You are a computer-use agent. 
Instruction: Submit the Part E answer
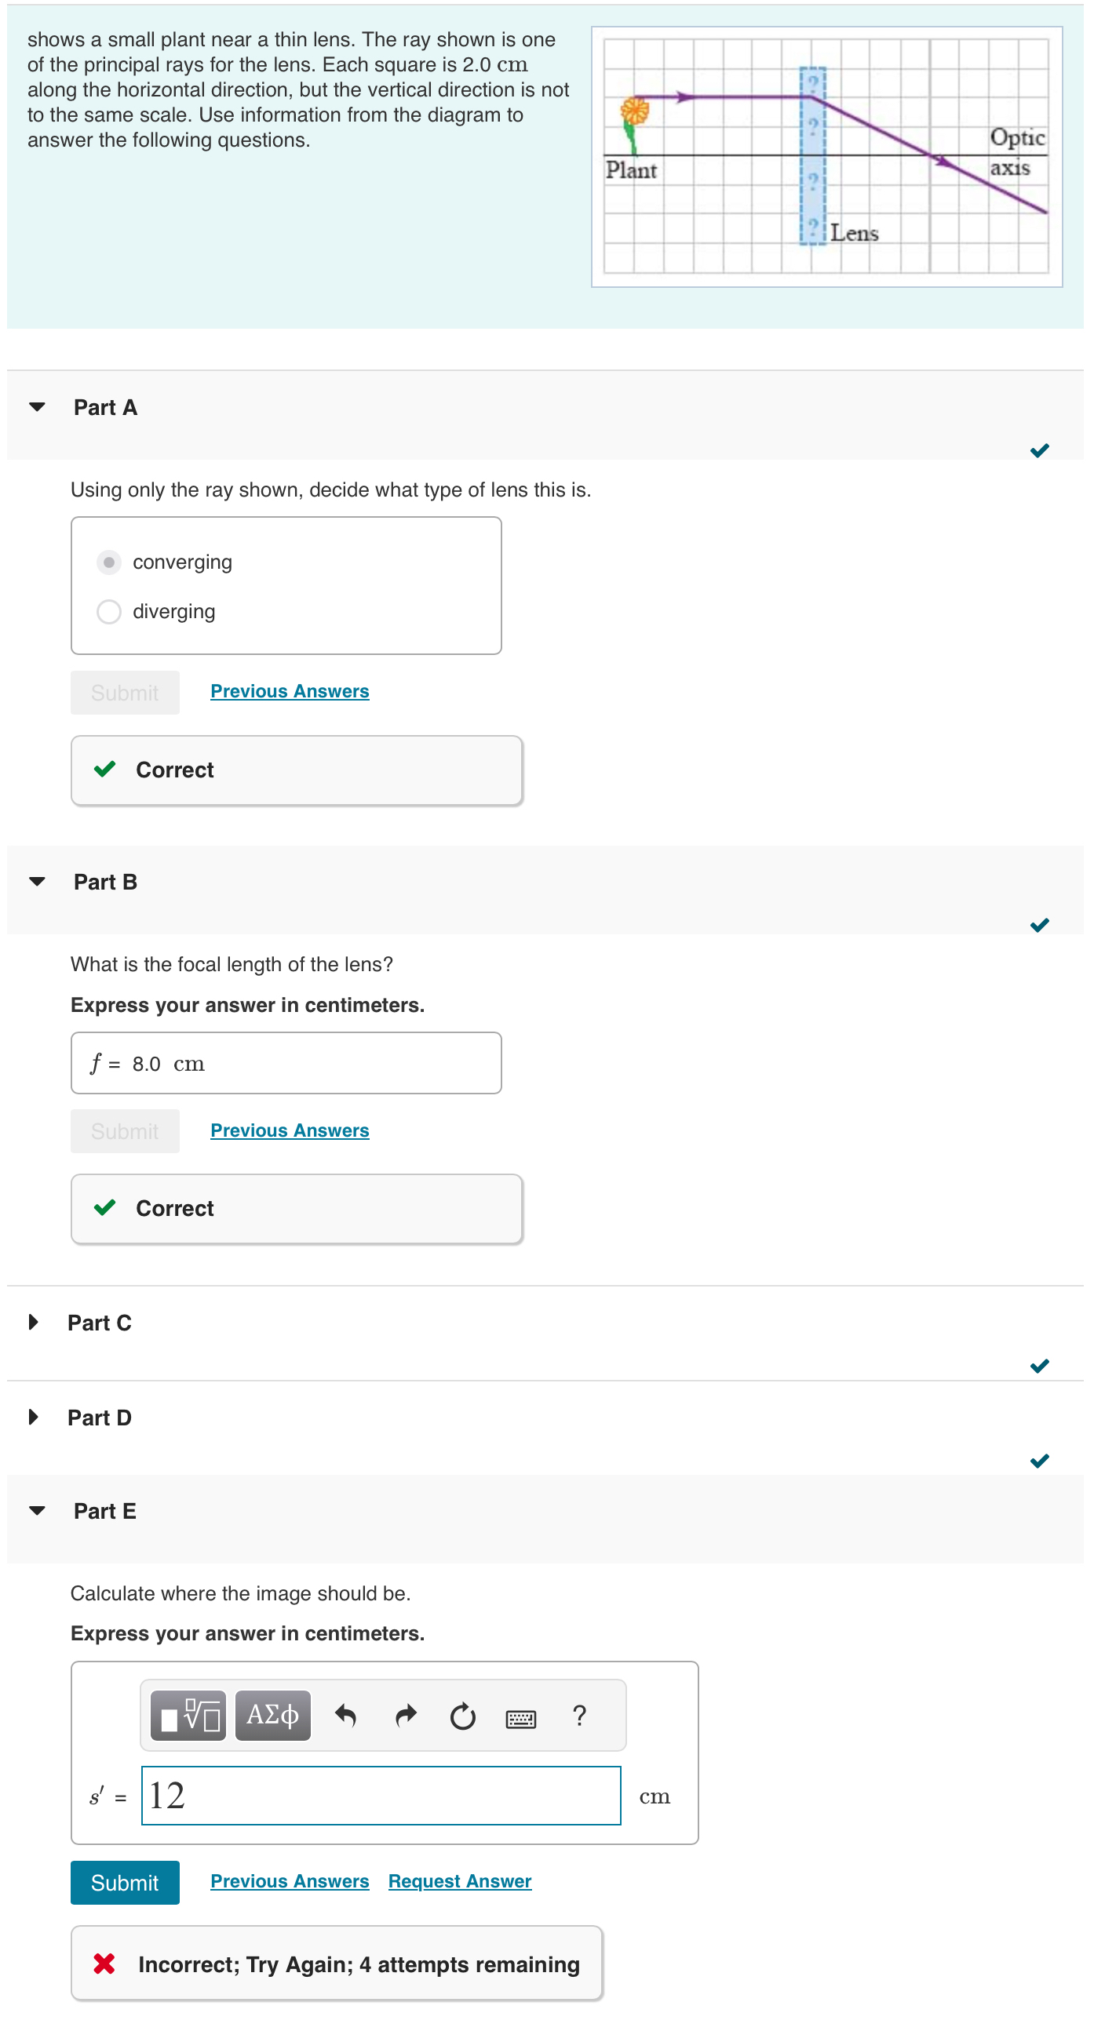coord(125,1883)
